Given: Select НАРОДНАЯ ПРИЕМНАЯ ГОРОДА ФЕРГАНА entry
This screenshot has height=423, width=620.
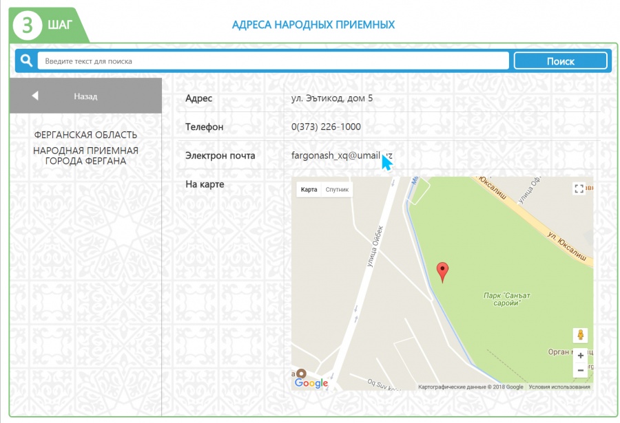Looking at the screenshot, I should (85, 155).
